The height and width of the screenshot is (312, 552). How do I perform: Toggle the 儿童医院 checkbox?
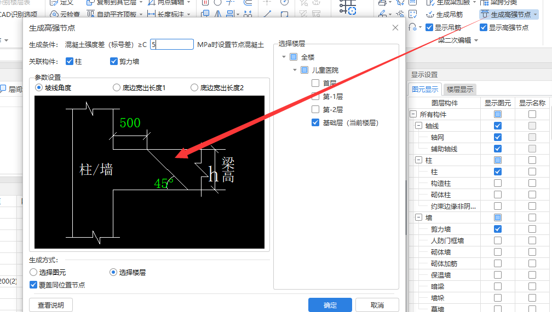pos(304,70)
